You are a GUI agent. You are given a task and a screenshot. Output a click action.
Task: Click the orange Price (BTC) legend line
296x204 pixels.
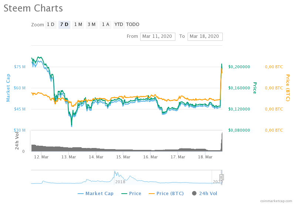tap(152, 194)
